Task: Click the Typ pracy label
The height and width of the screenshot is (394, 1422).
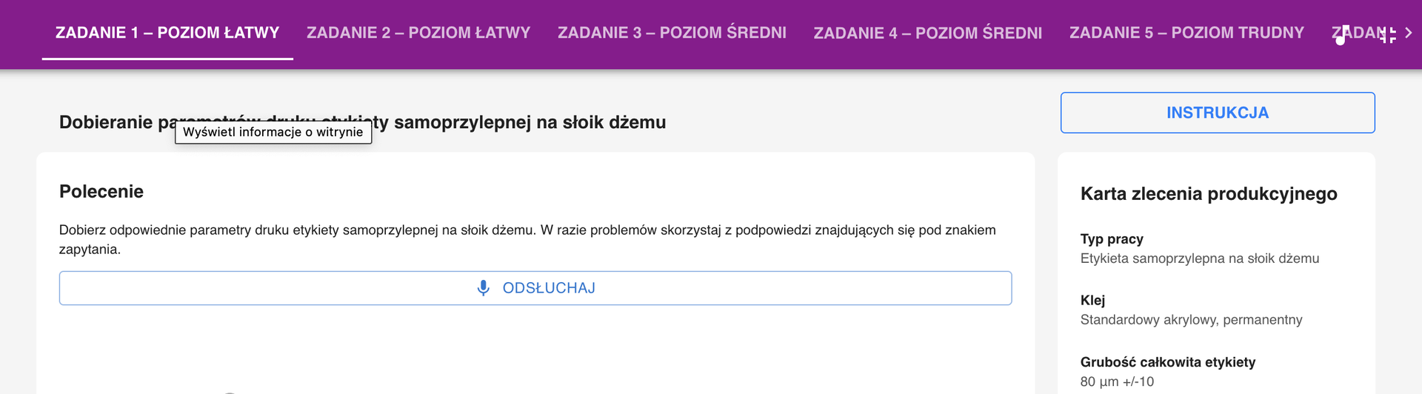Action: [x=1112, y=239]
